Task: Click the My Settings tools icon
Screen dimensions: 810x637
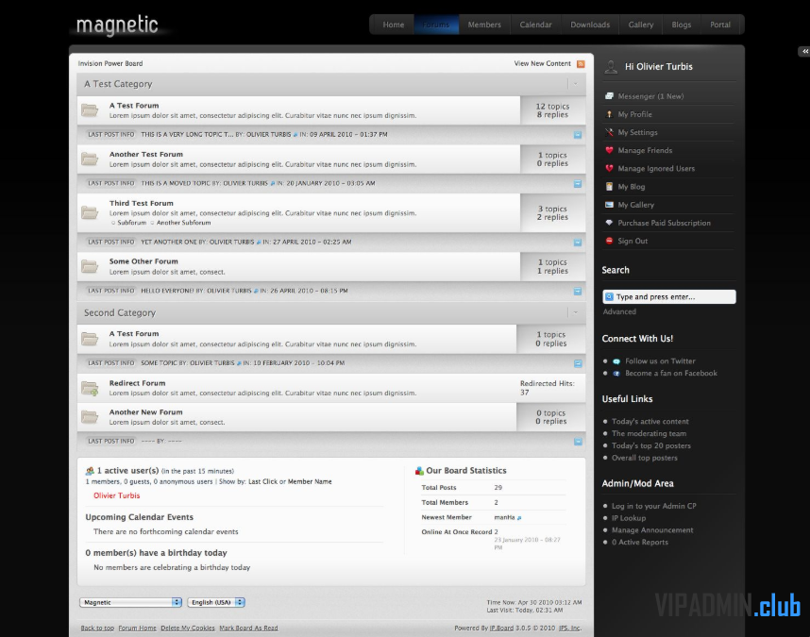Action: point(610,132)
